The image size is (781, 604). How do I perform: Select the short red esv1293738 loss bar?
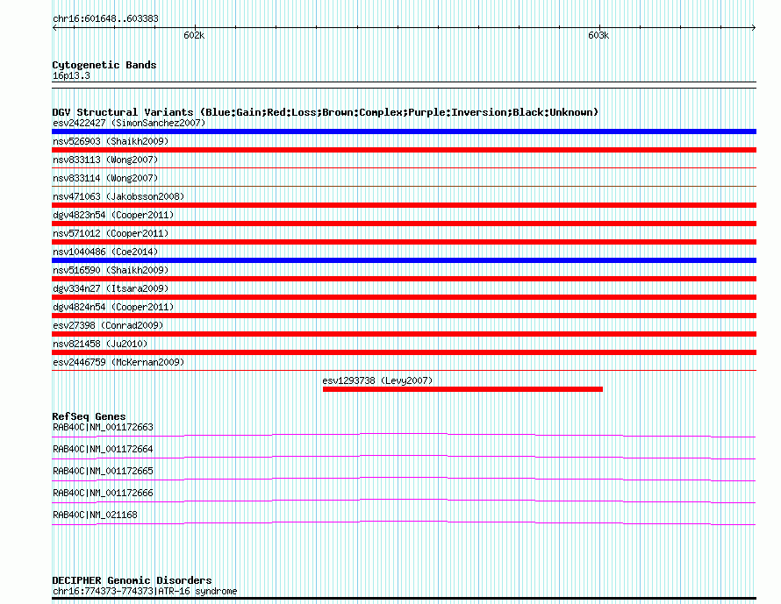click(462, 389)
